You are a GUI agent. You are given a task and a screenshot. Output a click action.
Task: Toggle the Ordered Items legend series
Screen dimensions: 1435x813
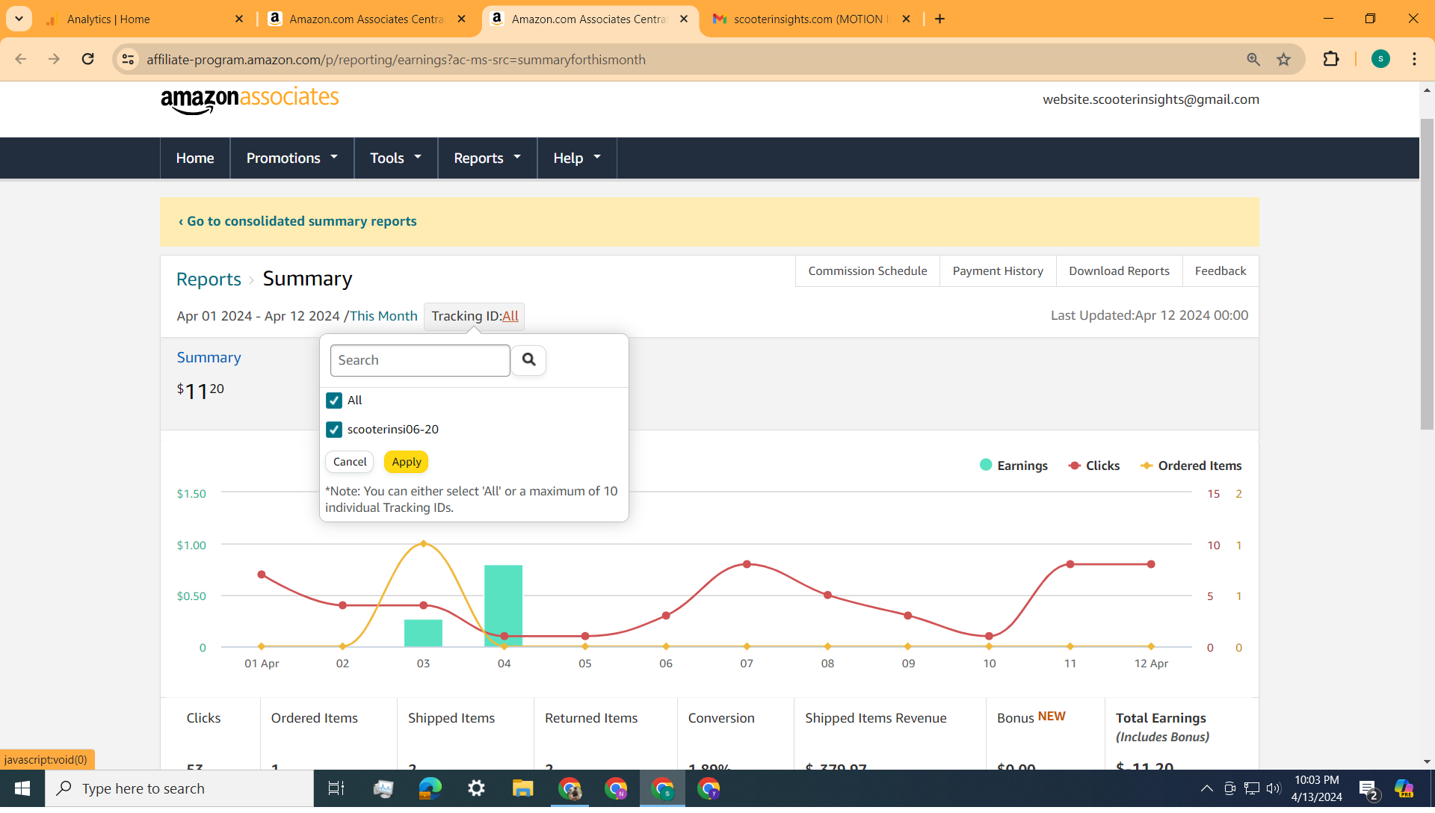1191,466
